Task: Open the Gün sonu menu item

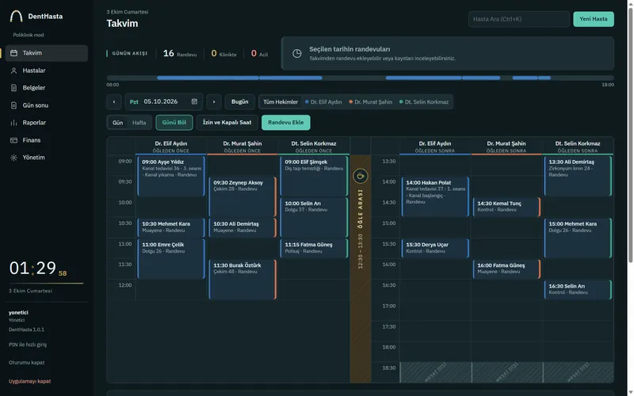Action: tap(47, 105)
